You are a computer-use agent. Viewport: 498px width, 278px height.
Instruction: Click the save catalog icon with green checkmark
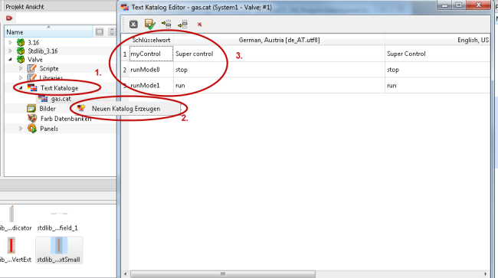point(149,24)
